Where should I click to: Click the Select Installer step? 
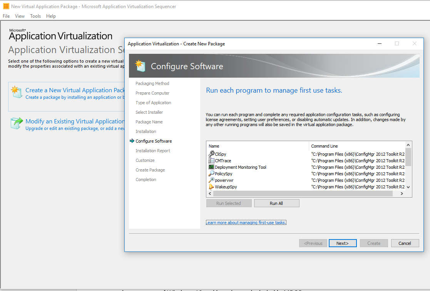coord(149,112)
